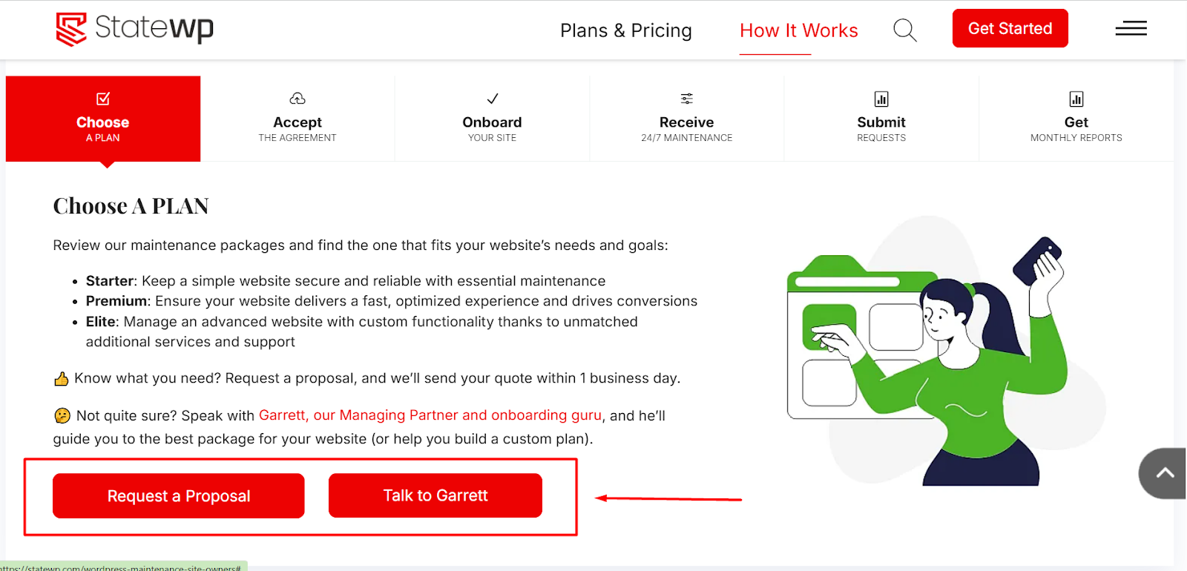
Task: Open the search magnifier icon
Action: (x=905, y=30)
